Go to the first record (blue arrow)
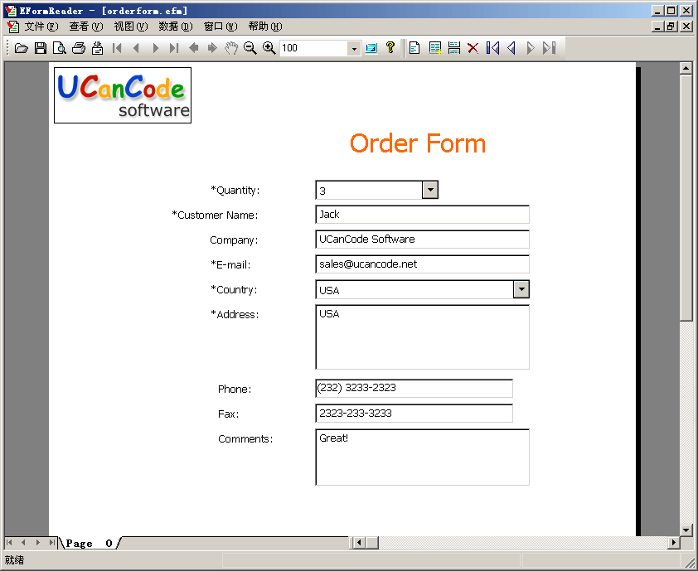 [492, 48]
